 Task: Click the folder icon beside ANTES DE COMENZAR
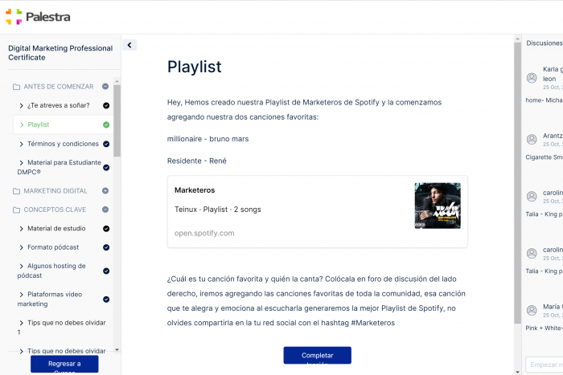click(16, 87)
